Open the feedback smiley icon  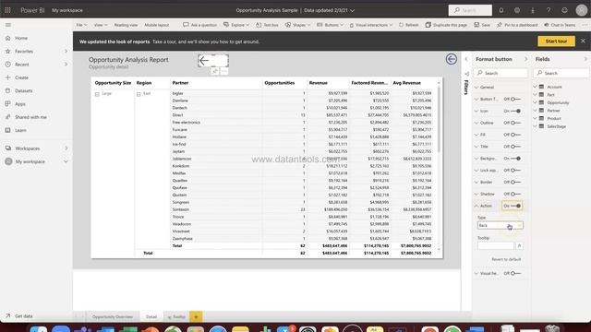[x=564, y=10]
